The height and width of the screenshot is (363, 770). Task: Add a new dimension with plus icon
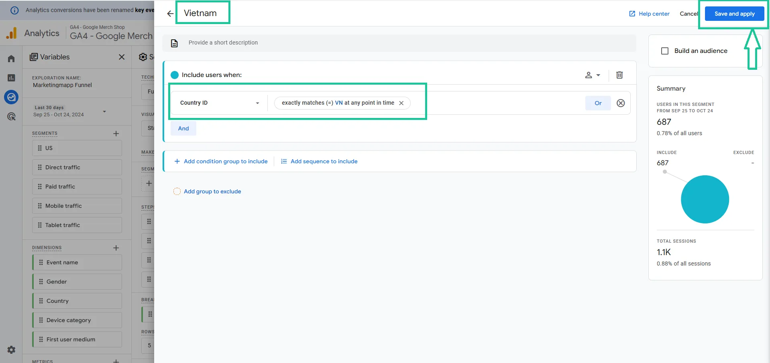(116, 248)
